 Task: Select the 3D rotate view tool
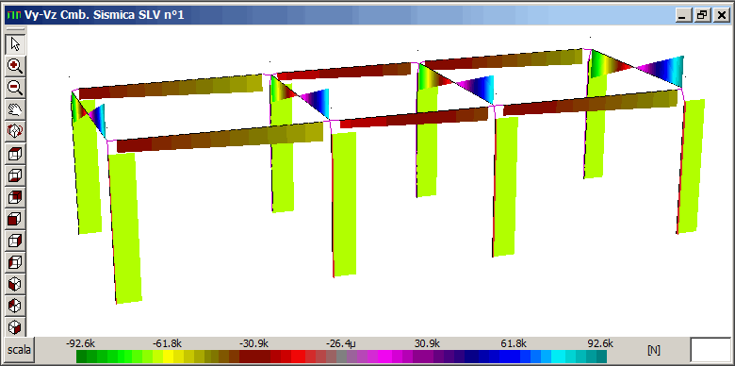[x=15, y=131]
